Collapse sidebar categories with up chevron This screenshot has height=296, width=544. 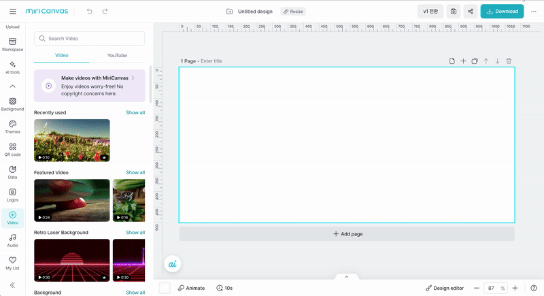pos(12,86)
